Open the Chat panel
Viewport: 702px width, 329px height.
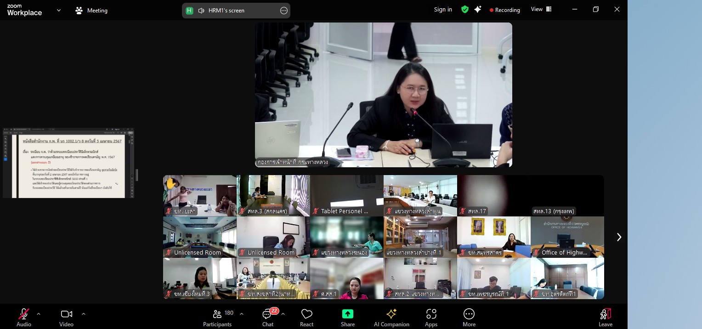[267, 317]
